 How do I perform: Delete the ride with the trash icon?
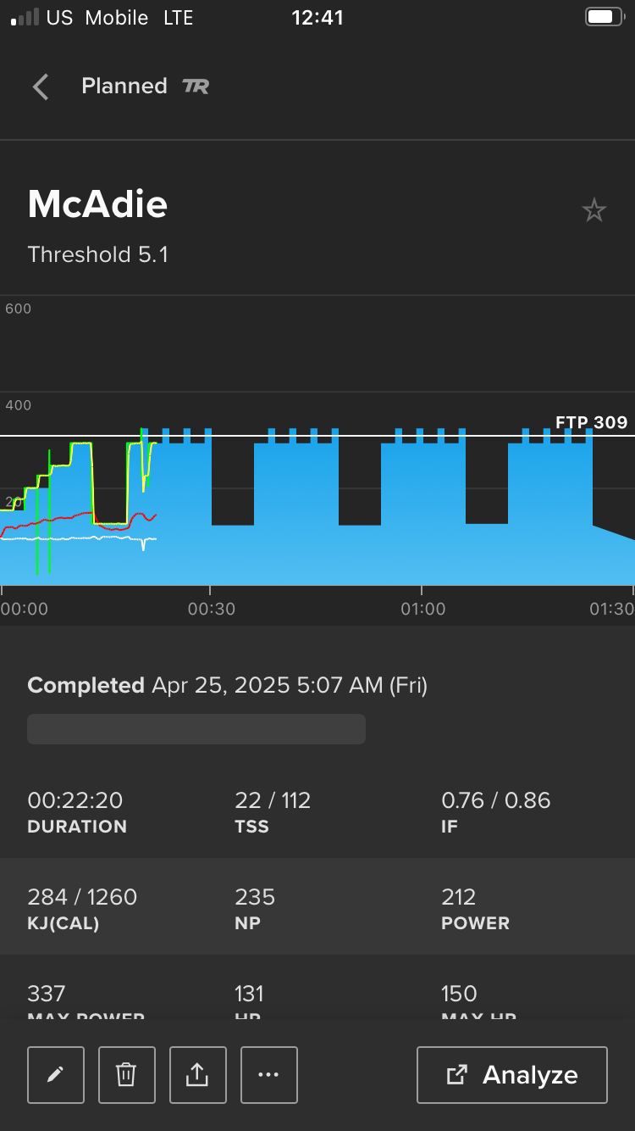(x=127, y=1075)
